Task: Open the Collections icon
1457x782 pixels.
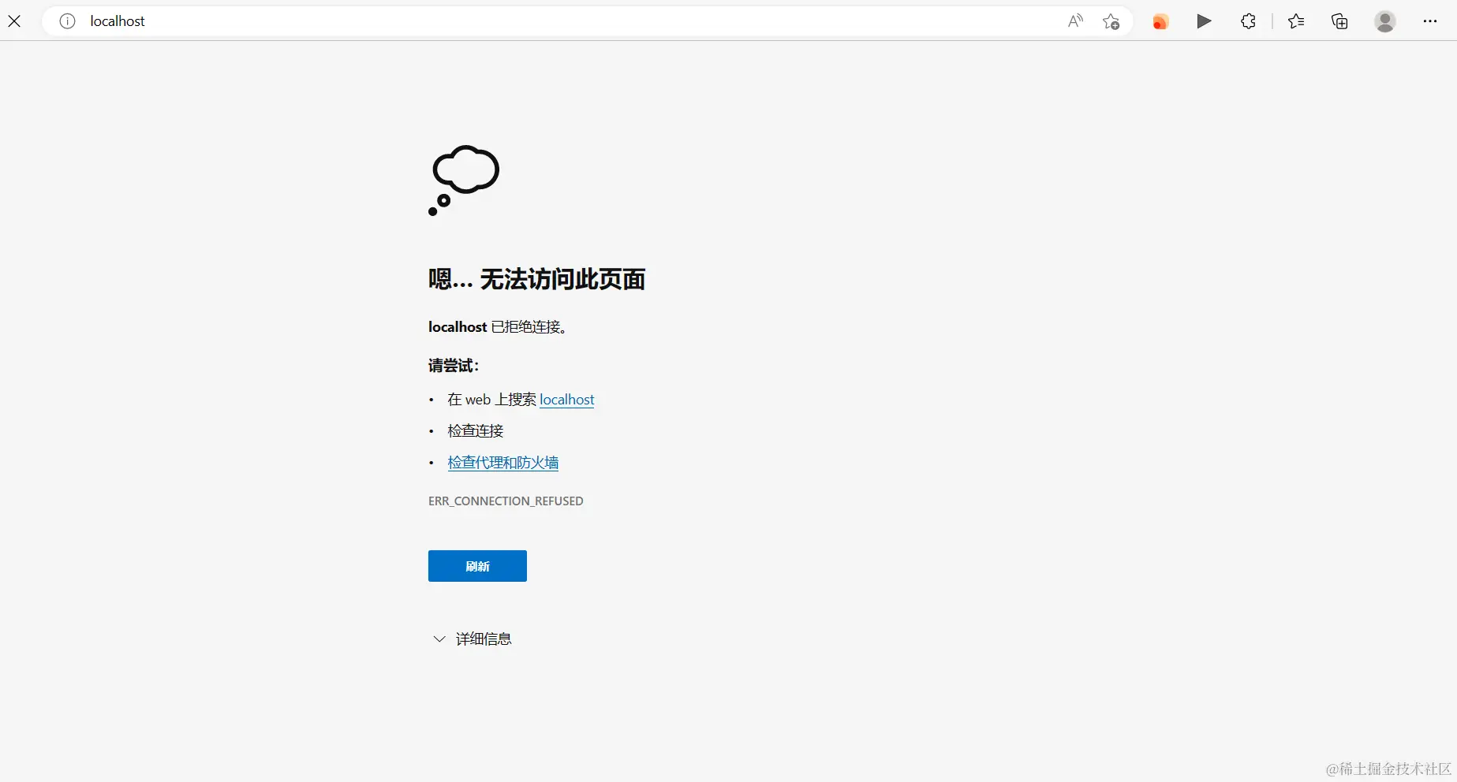Action: (1339, 21)
